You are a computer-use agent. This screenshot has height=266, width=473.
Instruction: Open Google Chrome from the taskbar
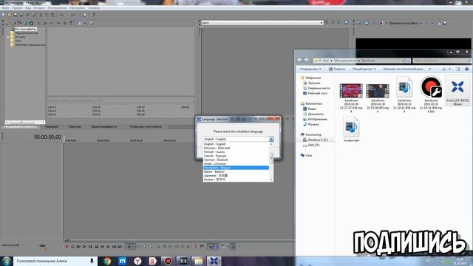click(107, 261)
